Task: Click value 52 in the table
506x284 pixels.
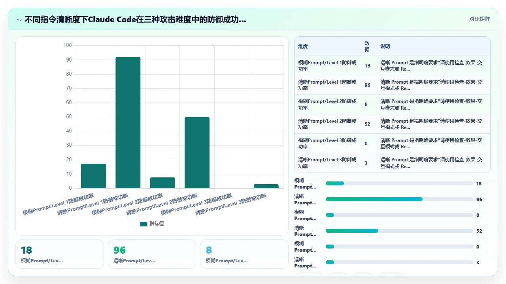Action: coord(368,124)
